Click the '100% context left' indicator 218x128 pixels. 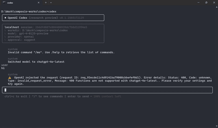click(107, 96)
